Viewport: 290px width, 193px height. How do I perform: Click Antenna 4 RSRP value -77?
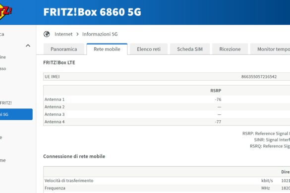click(218, 122)
